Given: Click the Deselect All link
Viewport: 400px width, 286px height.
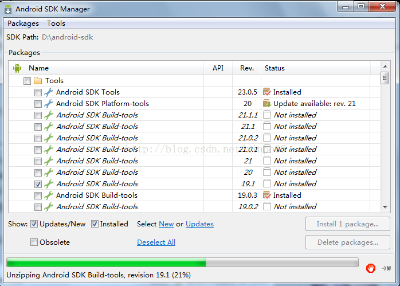Looking at the screenshot, I should tap(156, 242).
